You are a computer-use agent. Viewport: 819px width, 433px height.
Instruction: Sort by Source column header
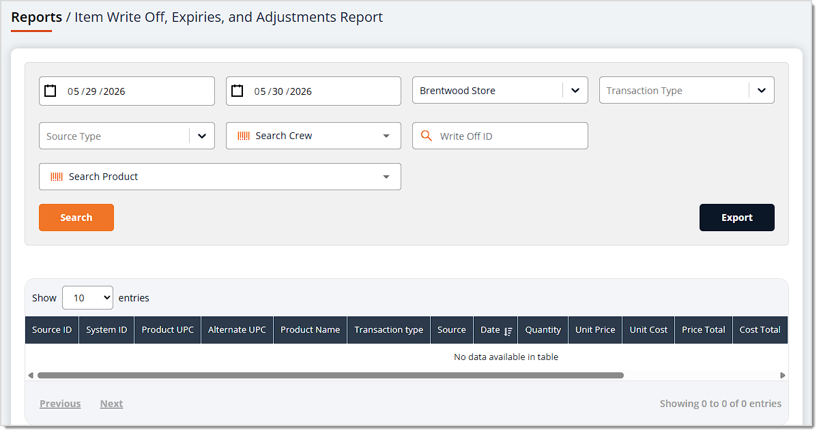click(452, 330)
